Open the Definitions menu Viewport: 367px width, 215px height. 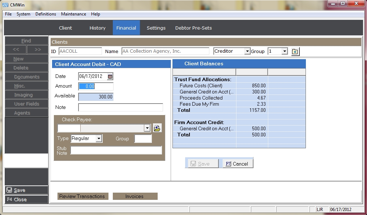pyautogui.click(x=46, y=14)
